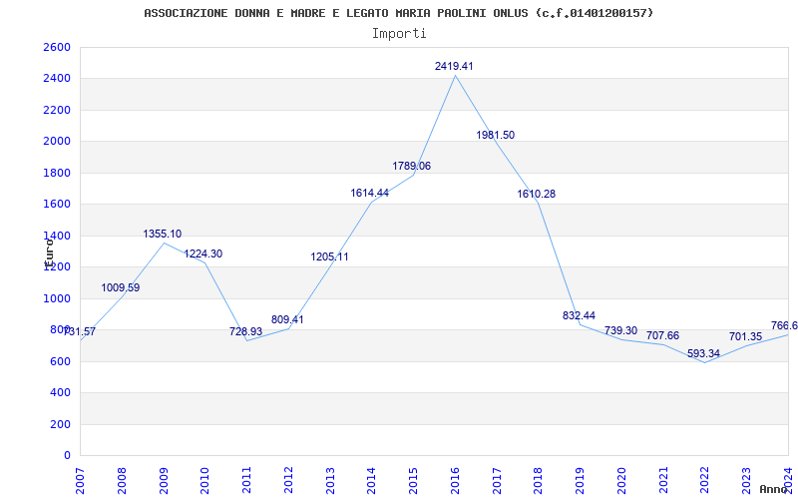Click the 2400 y-axis value
Screen dimensions: 798x499
pos(57,79)
